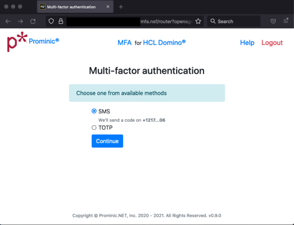Image resolution: width=294 pixels, height=225 pixels.
Task: Click the URL address bar text
Action: [167, 21]
